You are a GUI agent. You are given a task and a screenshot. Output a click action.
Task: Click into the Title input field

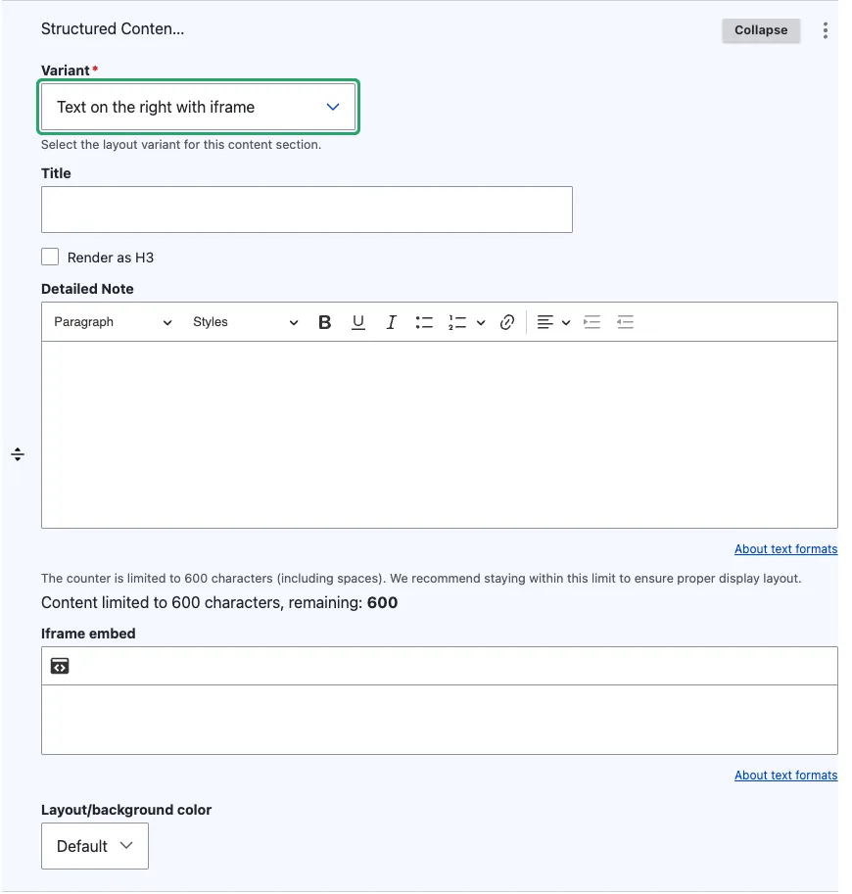(x=307, y=210)
